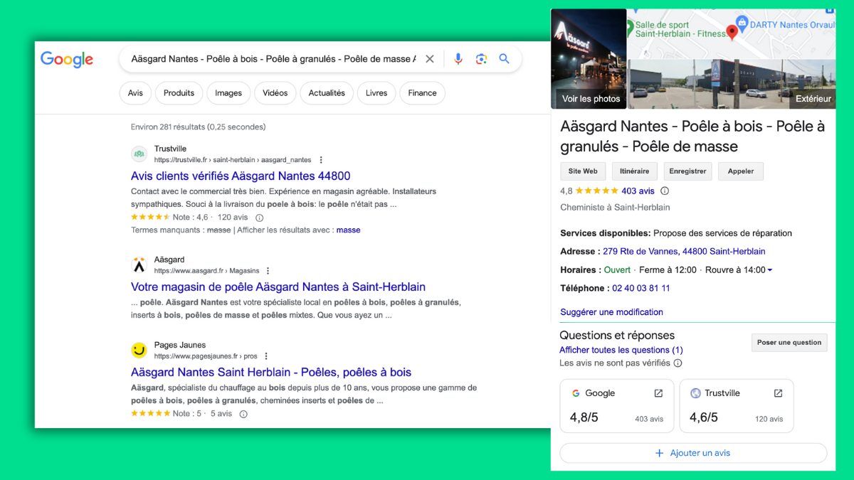Select the Produits filter tab
854x480 pixels.
coord(179,93)
